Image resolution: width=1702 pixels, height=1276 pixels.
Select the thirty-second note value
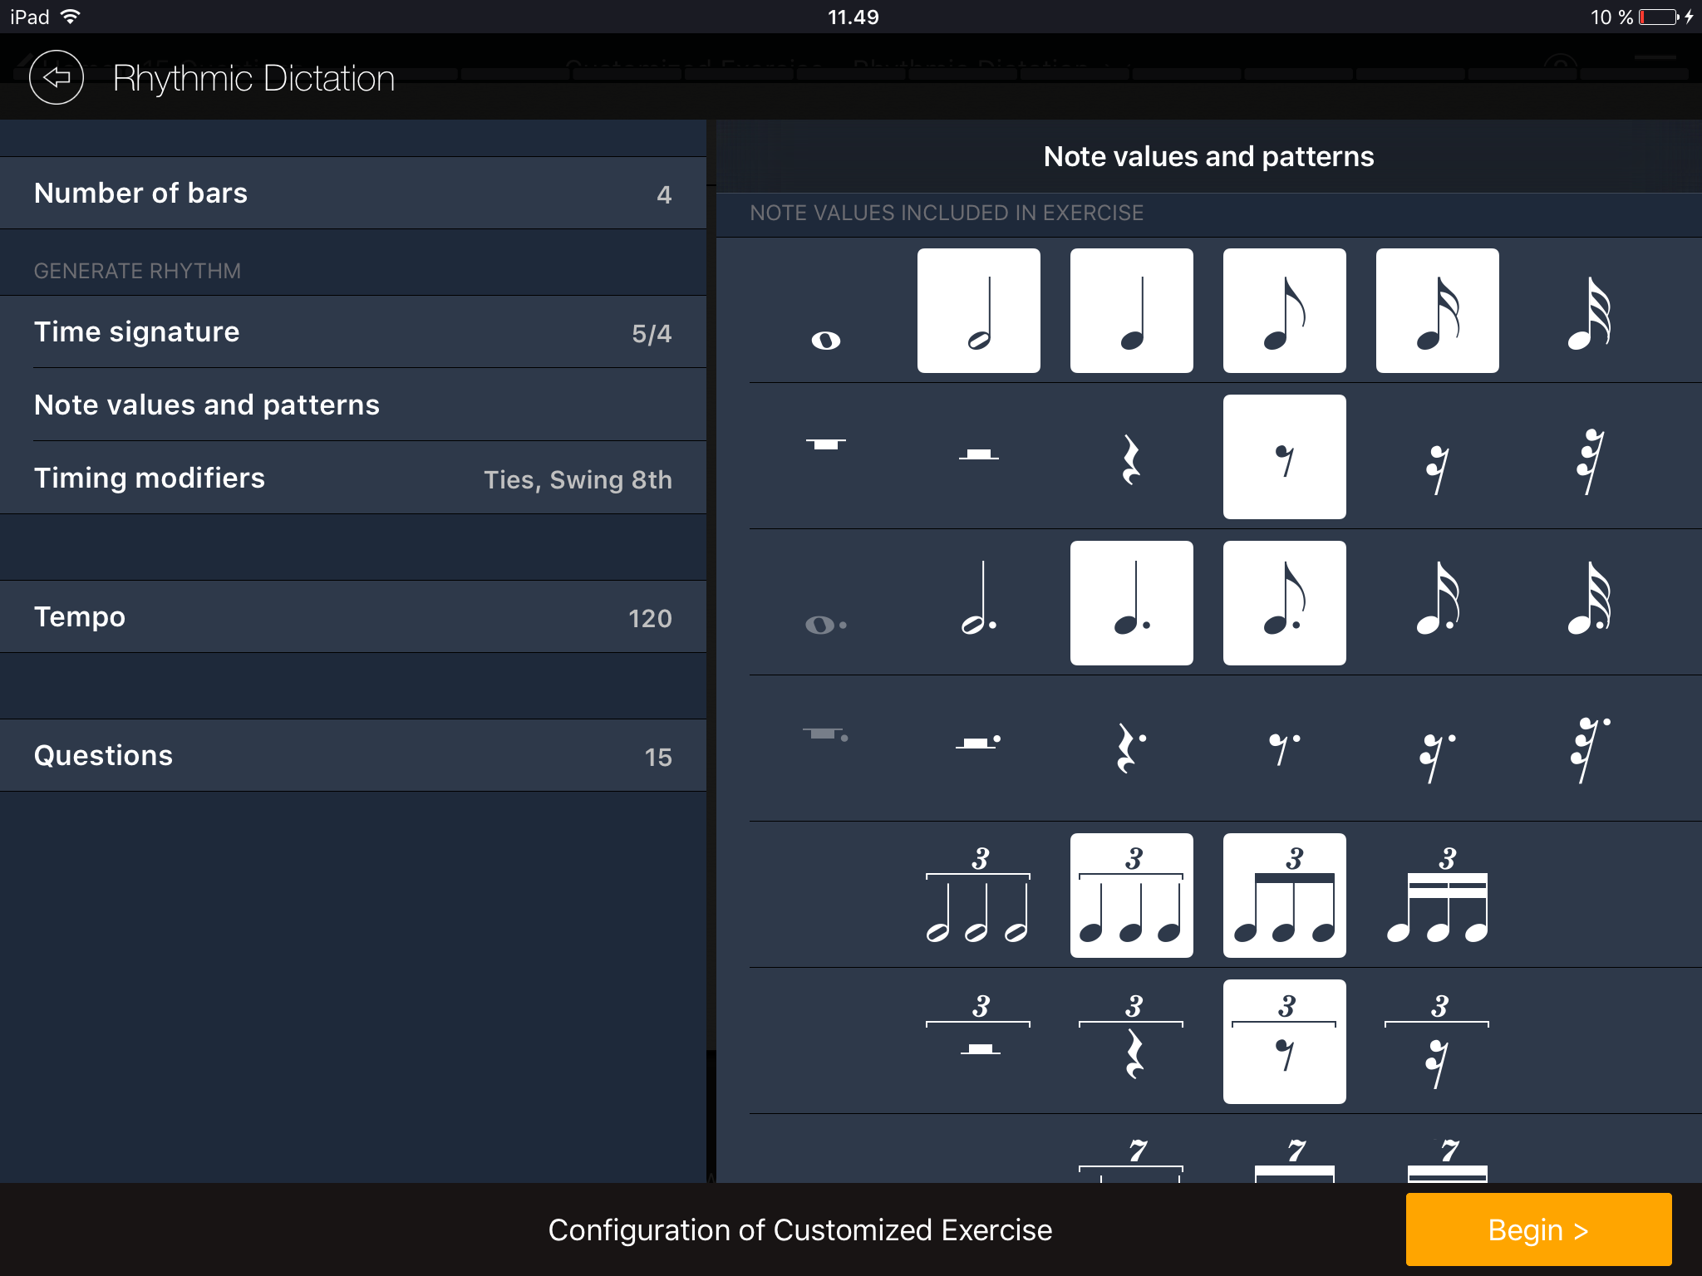pos(1589,312)
